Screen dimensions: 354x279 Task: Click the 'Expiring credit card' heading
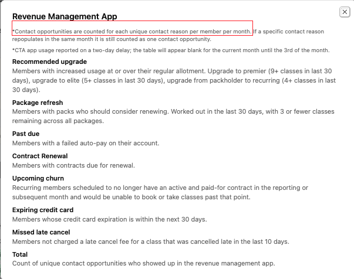[43, 210]
